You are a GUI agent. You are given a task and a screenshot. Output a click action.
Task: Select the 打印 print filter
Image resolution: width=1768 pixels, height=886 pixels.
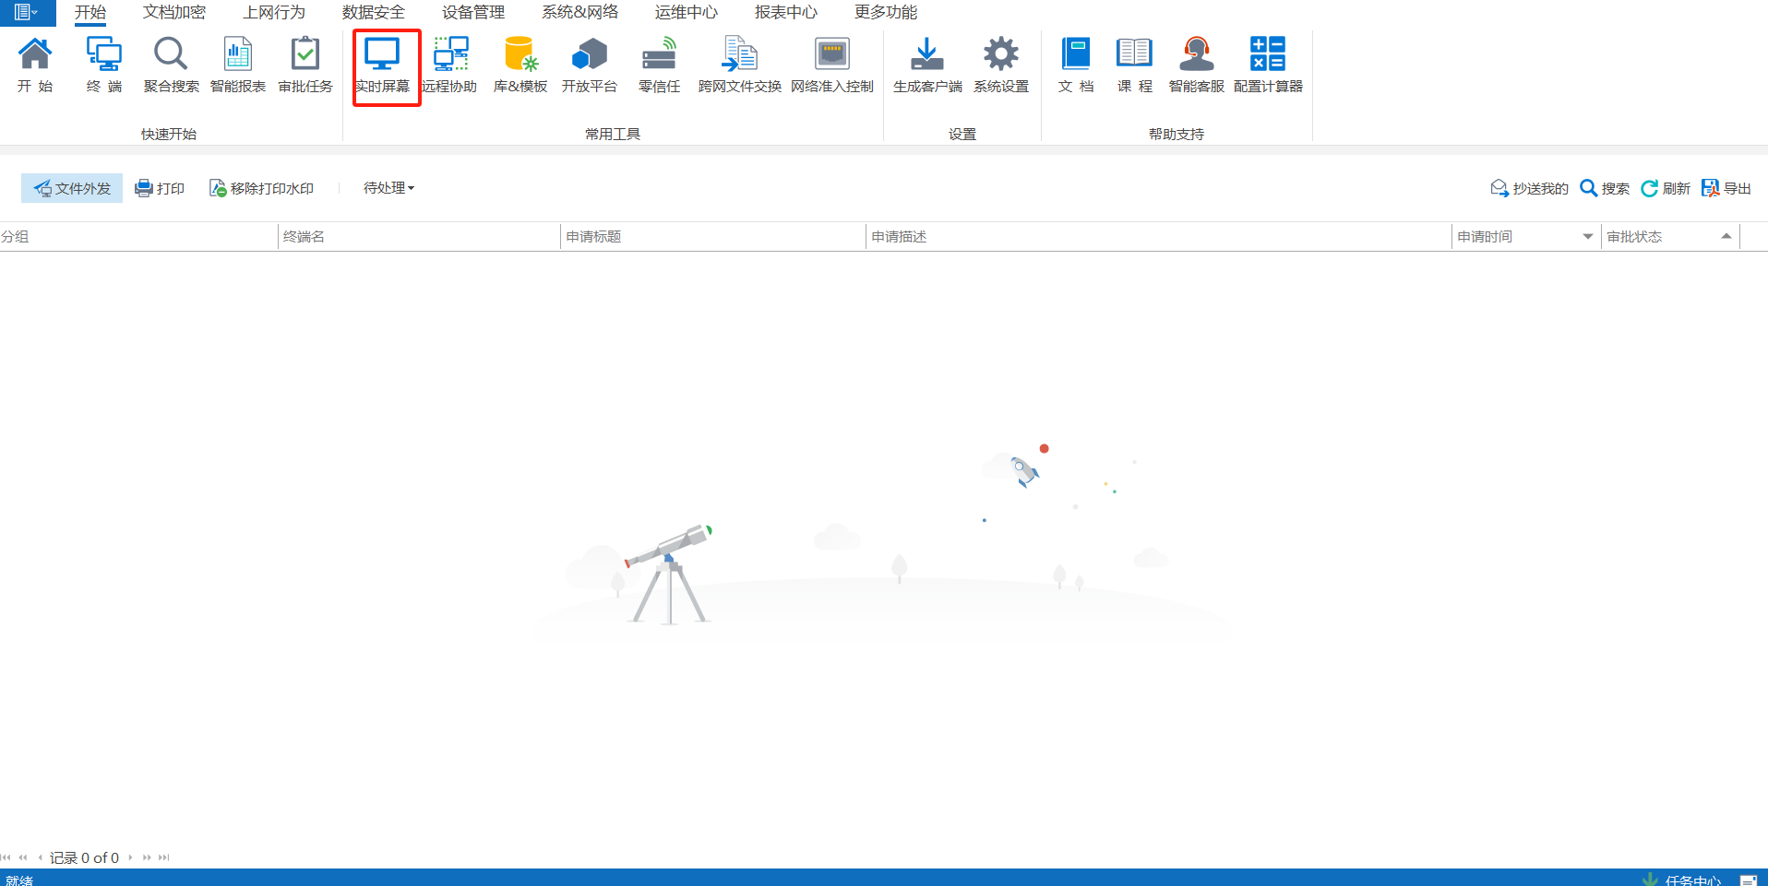pyautogui.click(x=160, y=188)
